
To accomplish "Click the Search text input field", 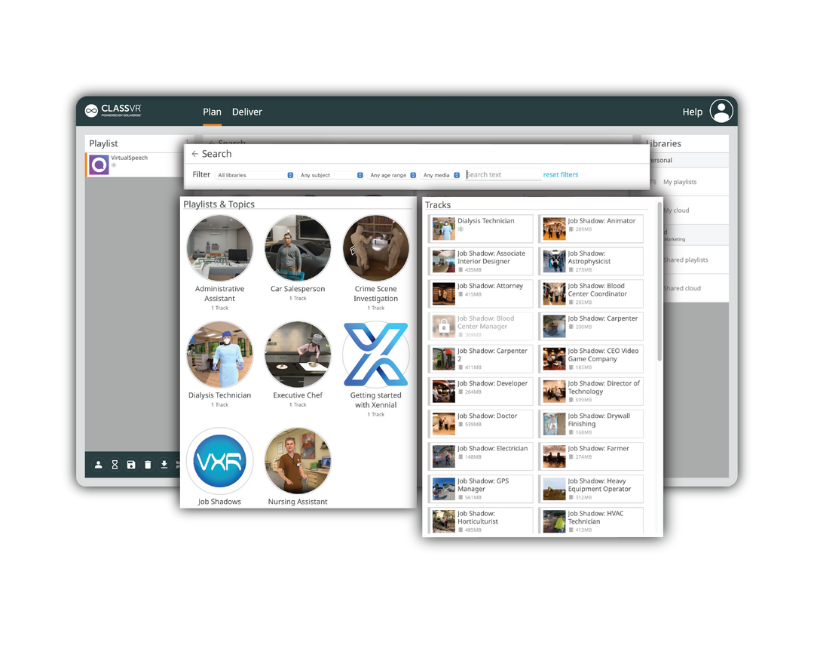I will coord(503,175).
